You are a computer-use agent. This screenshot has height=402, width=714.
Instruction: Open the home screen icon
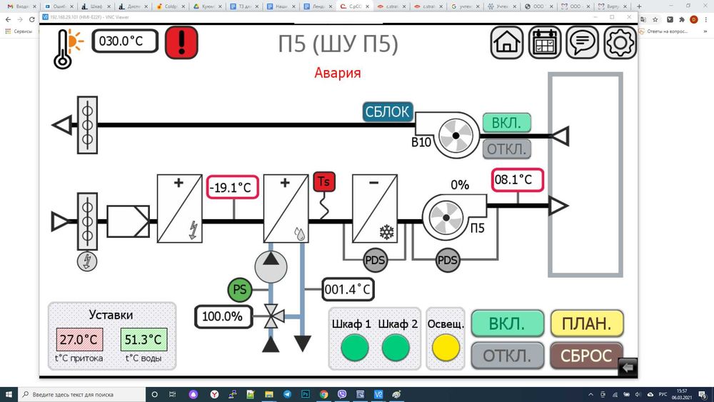[x=506, y=42]
